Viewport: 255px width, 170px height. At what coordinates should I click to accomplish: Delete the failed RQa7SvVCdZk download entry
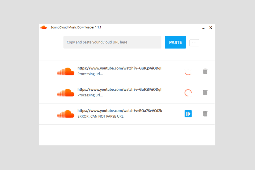pos(205,114)
